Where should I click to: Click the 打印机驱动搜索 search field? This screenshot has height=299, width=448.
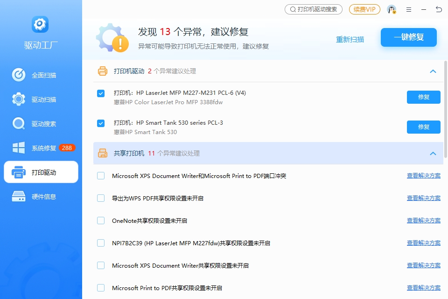314,9
